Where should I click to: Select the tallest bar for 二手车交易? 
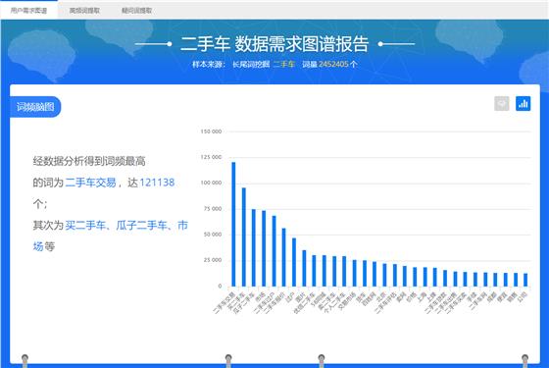[x=233, y=225]
